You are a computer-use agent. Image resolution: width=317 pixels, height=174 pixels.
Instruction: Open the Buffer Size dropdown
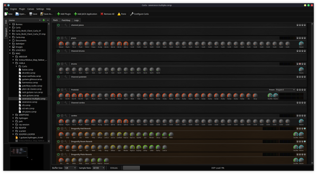click(x=70, y=168)
